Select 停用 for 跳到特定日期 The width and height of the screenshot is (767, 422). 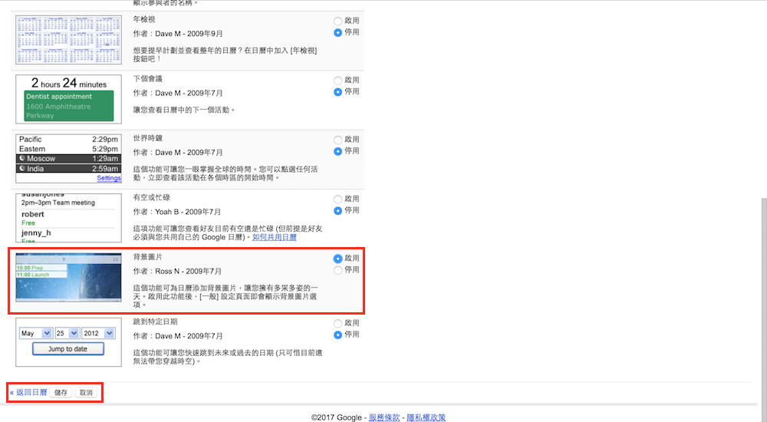click(x=337, y=335)
